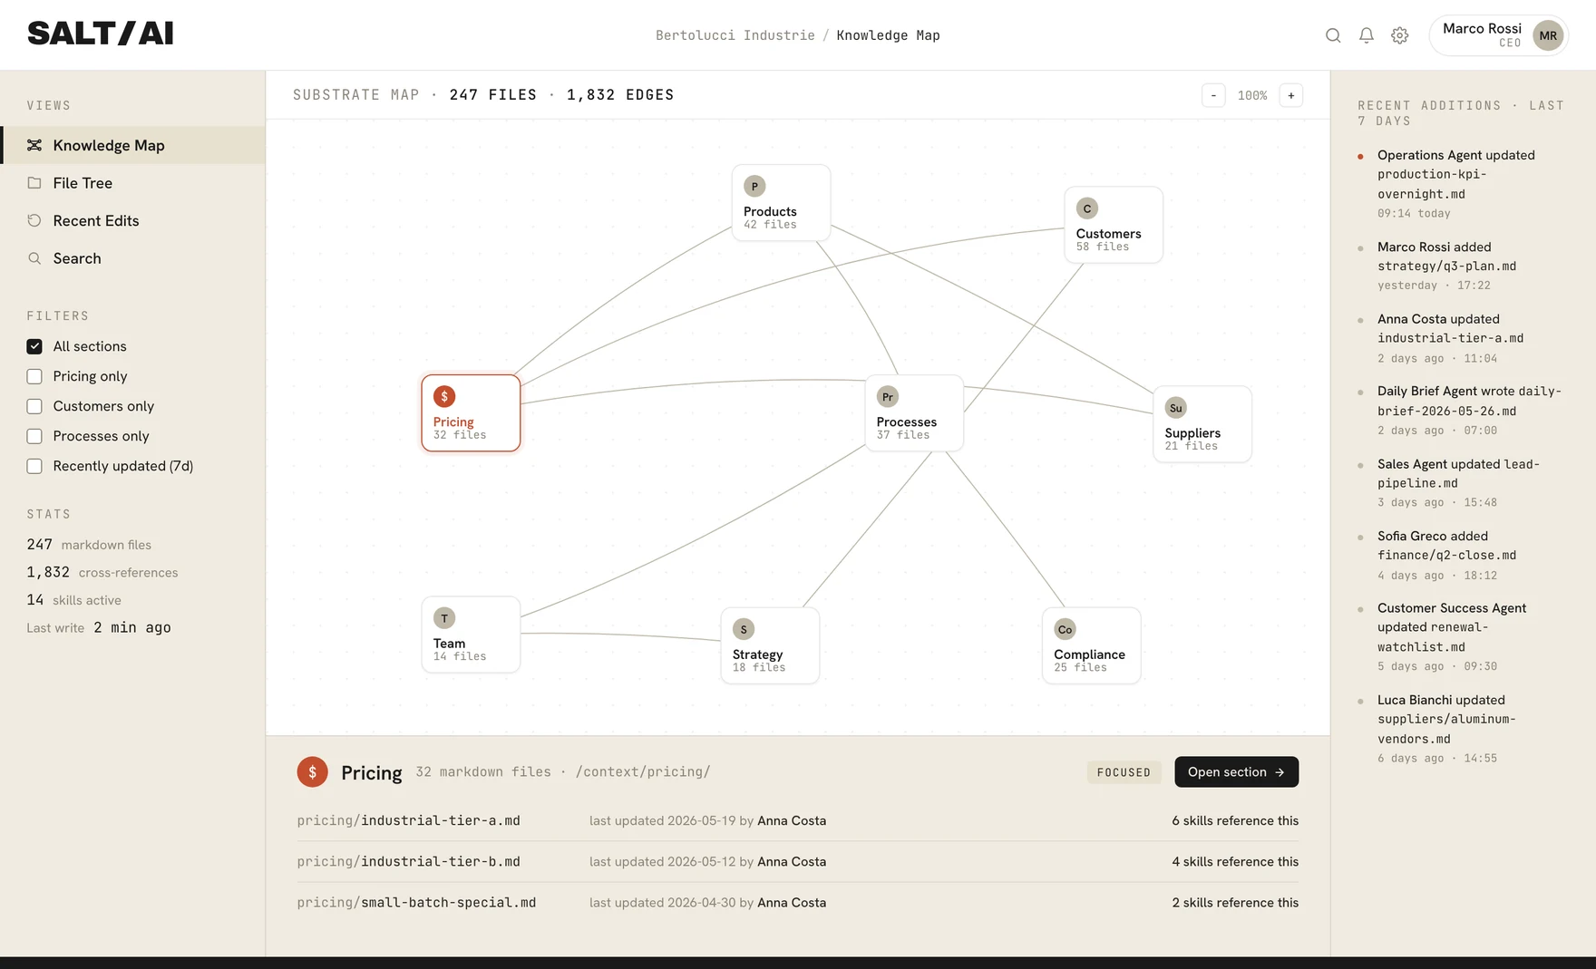The image size is (1596, 969).
Task: Select the Team node T icon
Action: [x=444, y=618]
